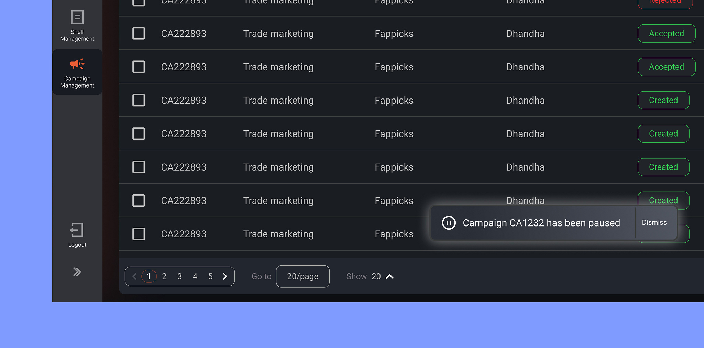Open the 20/page page-size dropdown
This screenshot has height=348, width=704.
tap(302, 276)
